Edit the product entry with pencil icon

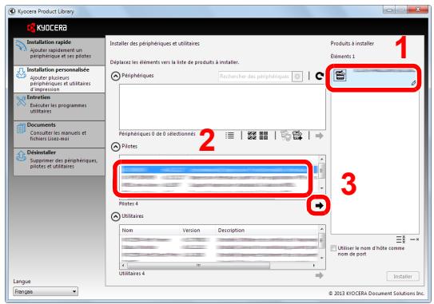pos(413,83)
